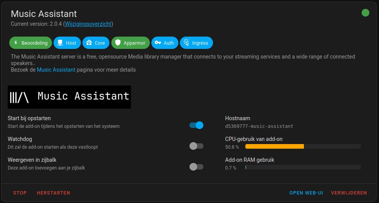The height and width of the screenshot is (203, 379).
Task: Click the Add-on RAM gebruik bar
Action: [303, 167]
